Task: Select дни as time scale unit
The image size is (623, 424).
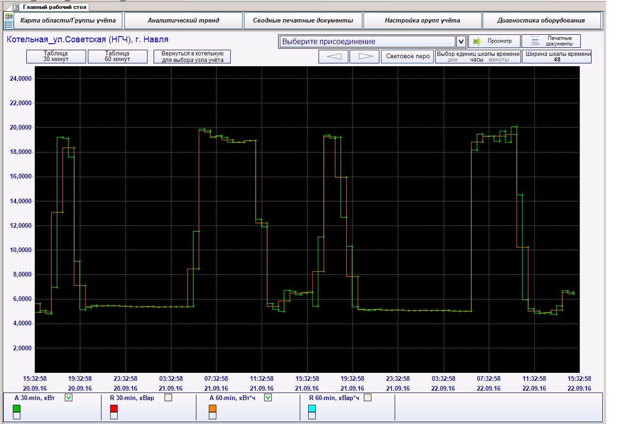Action: 452,60
